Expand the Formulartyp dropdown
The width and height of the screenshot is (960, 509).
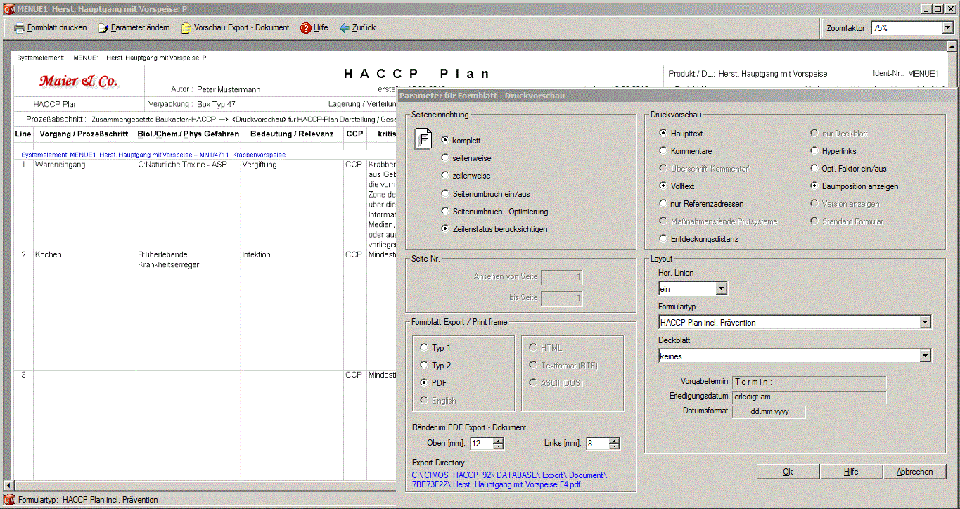(925, 323)
